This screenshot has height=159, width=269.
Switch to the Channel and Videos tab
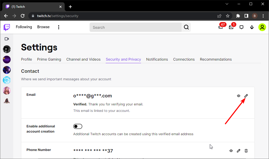[83, 59]
